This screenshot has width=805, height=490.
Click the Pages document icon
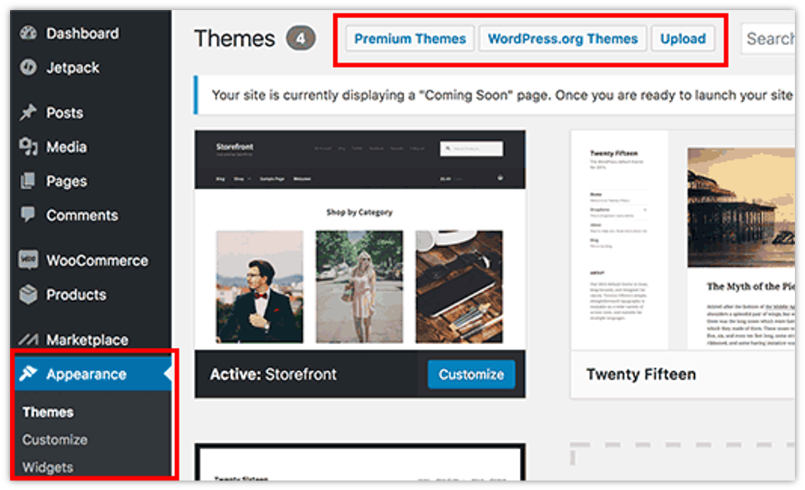point(27,181)
